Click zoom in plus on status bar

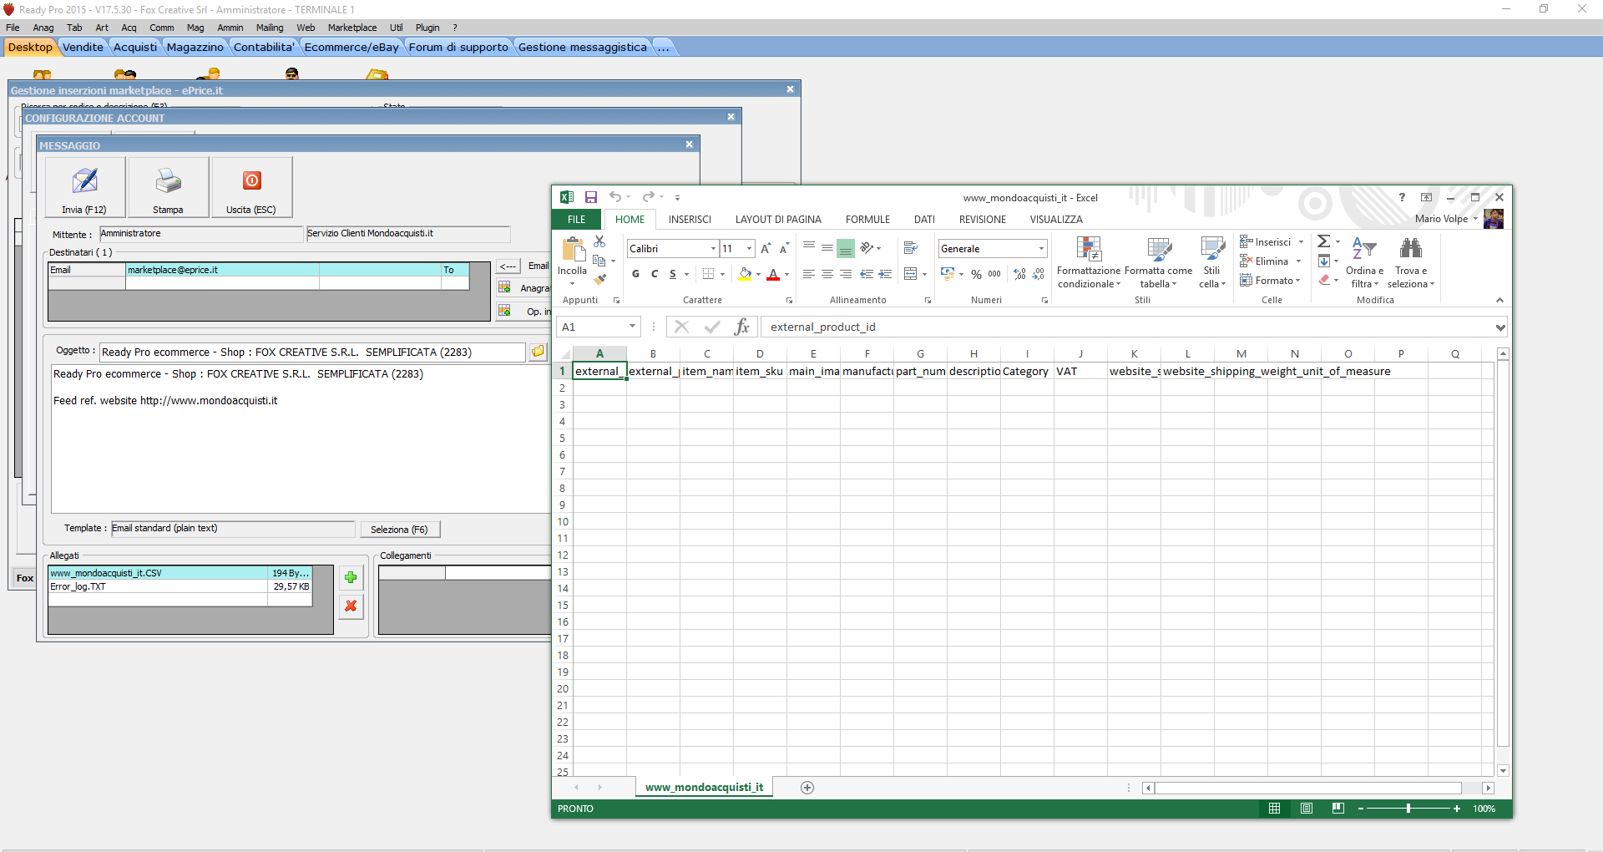[x=1457, y=809]
